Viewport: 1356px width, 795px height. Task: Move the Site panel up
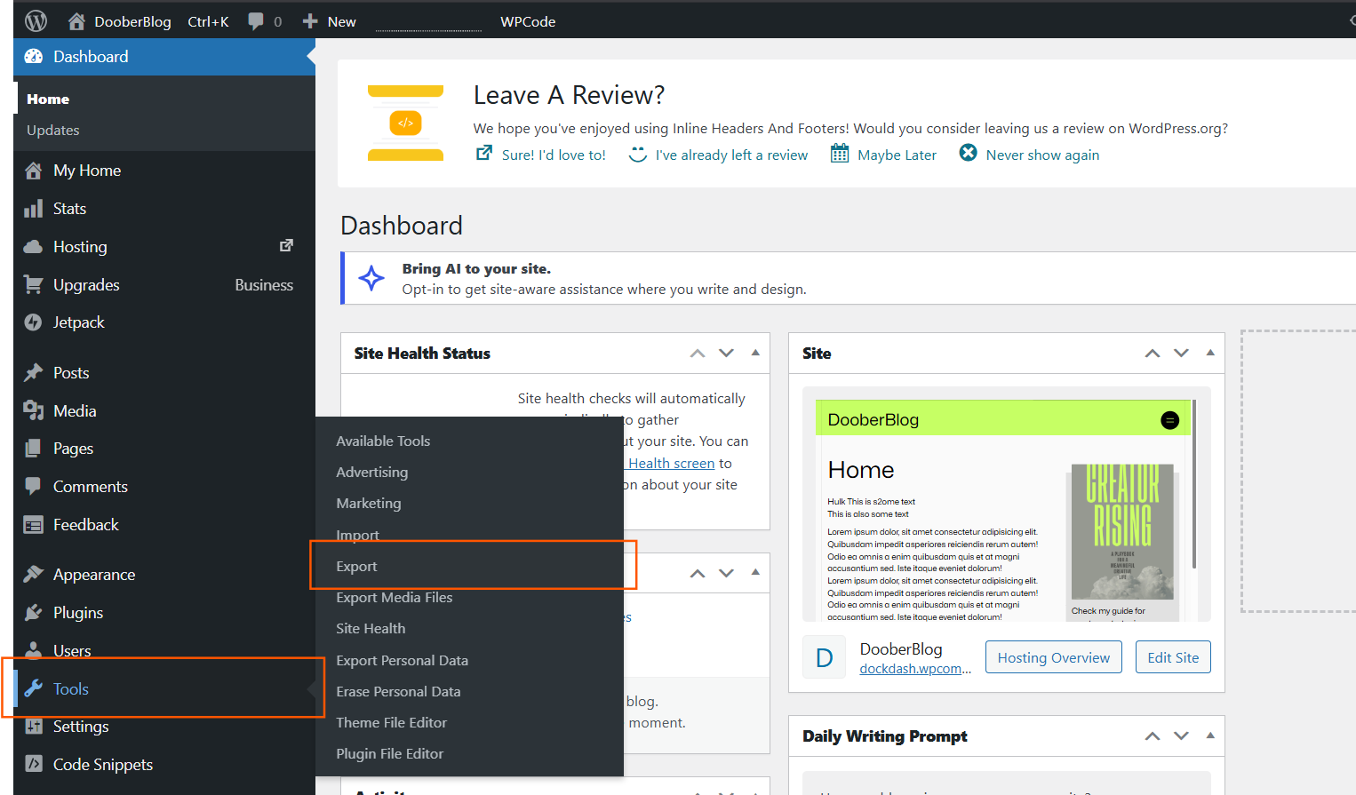pos(1153,354)
